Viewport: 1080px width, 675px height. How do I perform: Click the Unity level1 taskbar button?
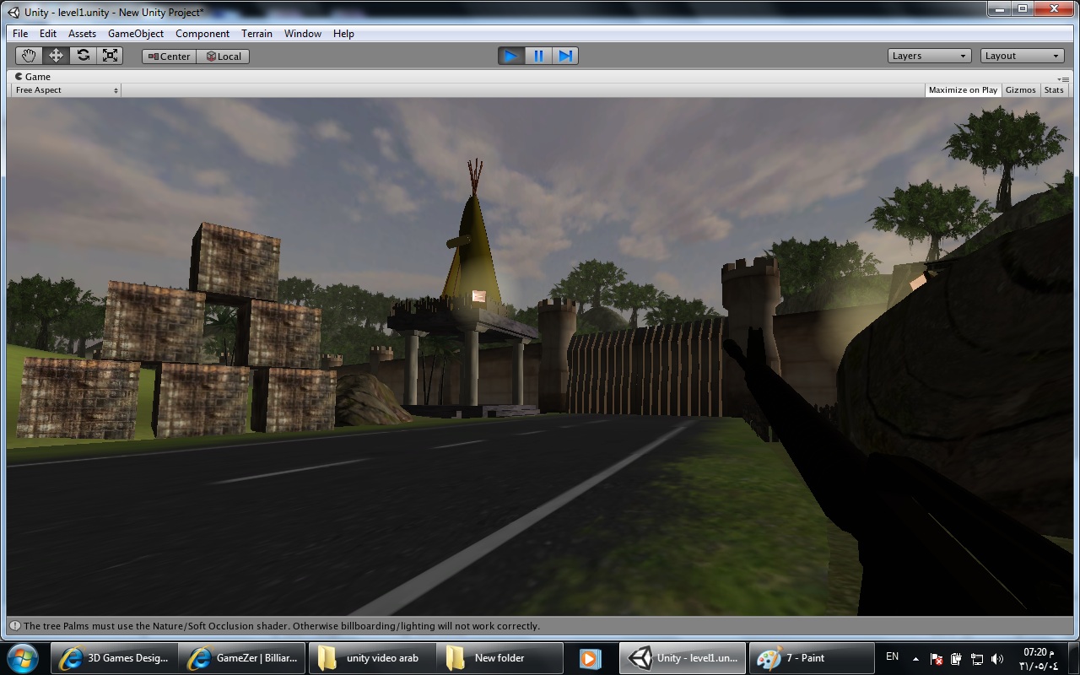[x=683, y=658]
